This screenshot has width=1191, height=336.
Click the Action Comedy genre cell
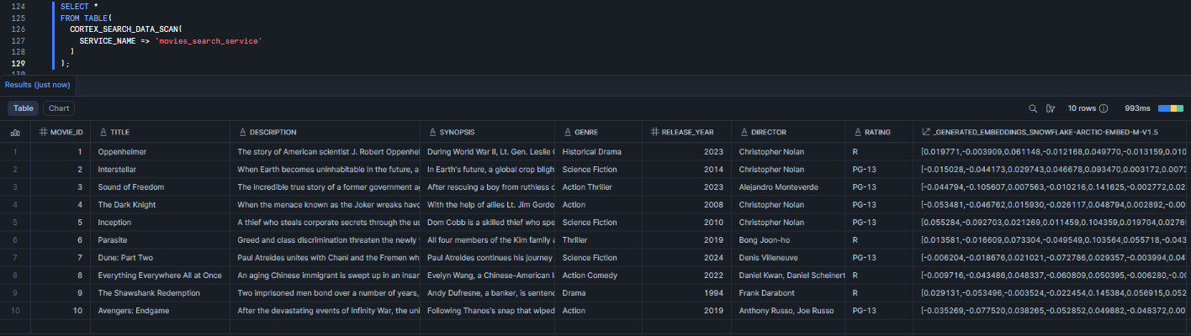coord(599,276)
